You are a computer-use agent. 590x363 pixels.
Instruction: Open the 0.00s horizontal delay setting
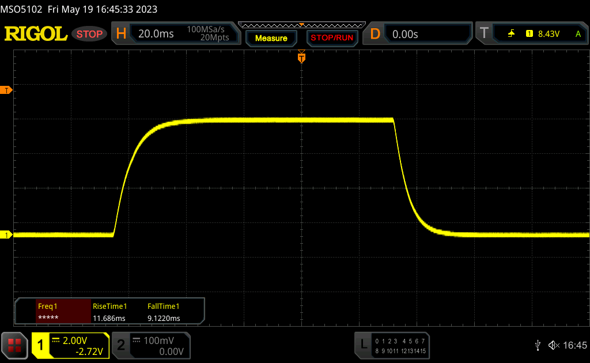[405, 34]
